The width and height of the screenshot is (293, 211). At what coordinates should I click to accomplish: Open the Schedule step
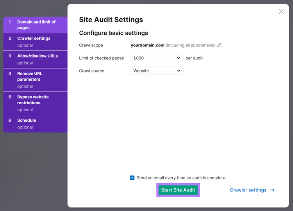click(35, 124)
